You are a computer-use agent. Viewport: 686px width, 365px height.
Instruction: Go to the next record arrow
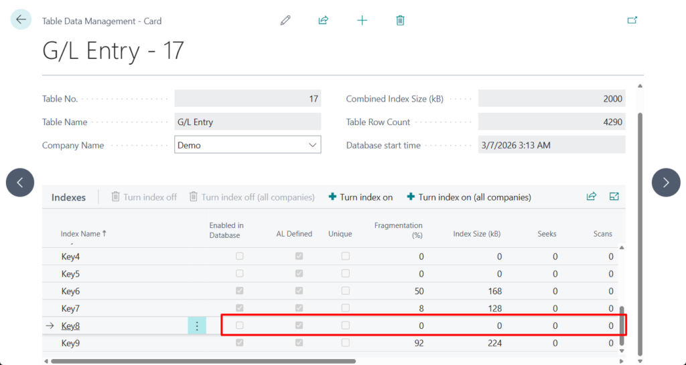click(x=666, y=182)
